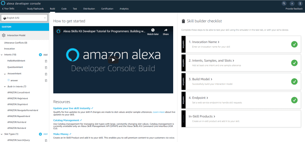
Task: Open the English (US) language dropdown
Action: (x=24, y=18)
